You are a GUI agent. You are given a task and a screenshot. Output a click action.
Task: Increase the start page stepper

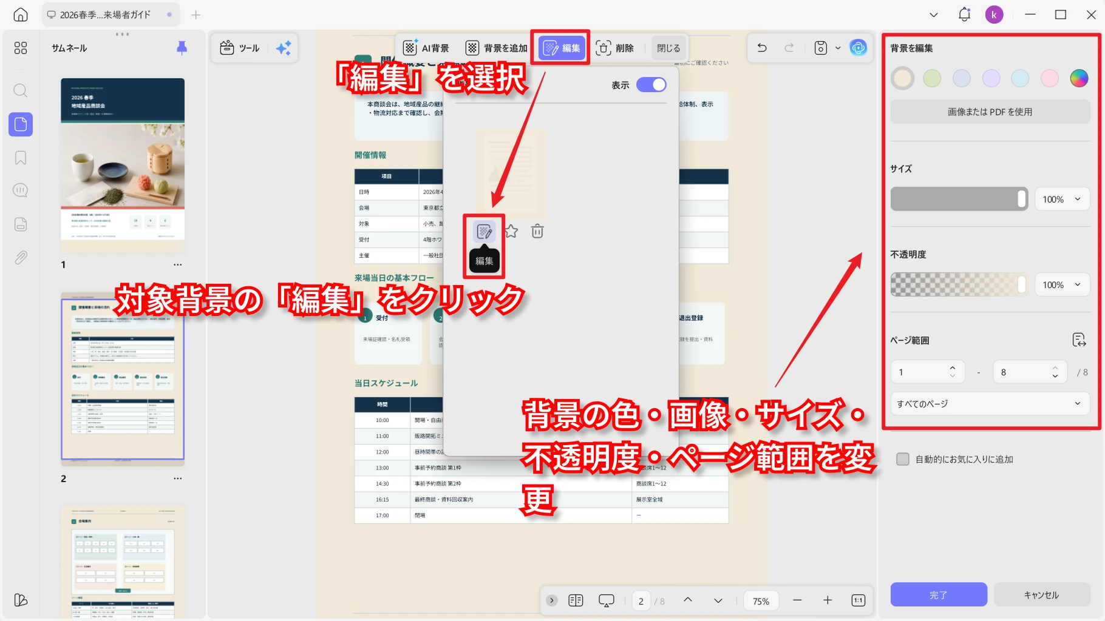pos(953,368)
